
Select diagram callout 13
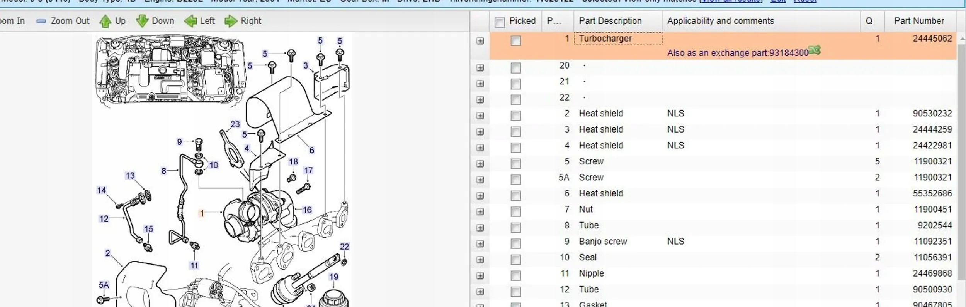tap(130, 176)
